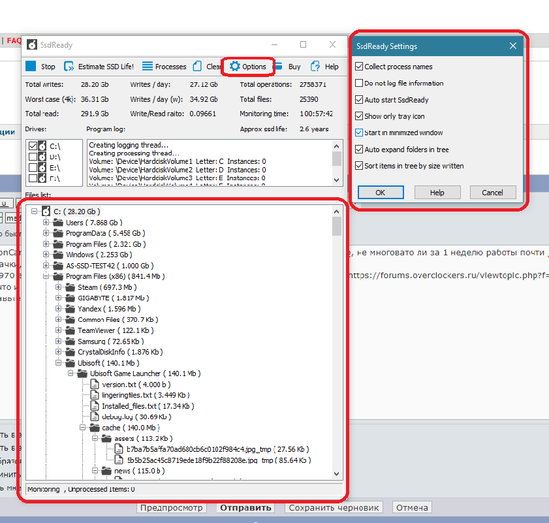
Task: Click Estimate SSD Life icon
Action: (69, 66)
